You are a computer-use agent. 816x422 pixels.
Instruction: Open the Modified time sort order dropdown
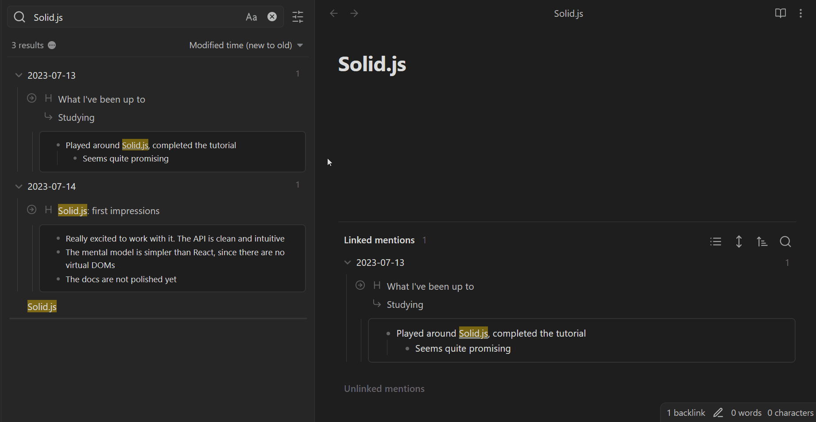246,45
